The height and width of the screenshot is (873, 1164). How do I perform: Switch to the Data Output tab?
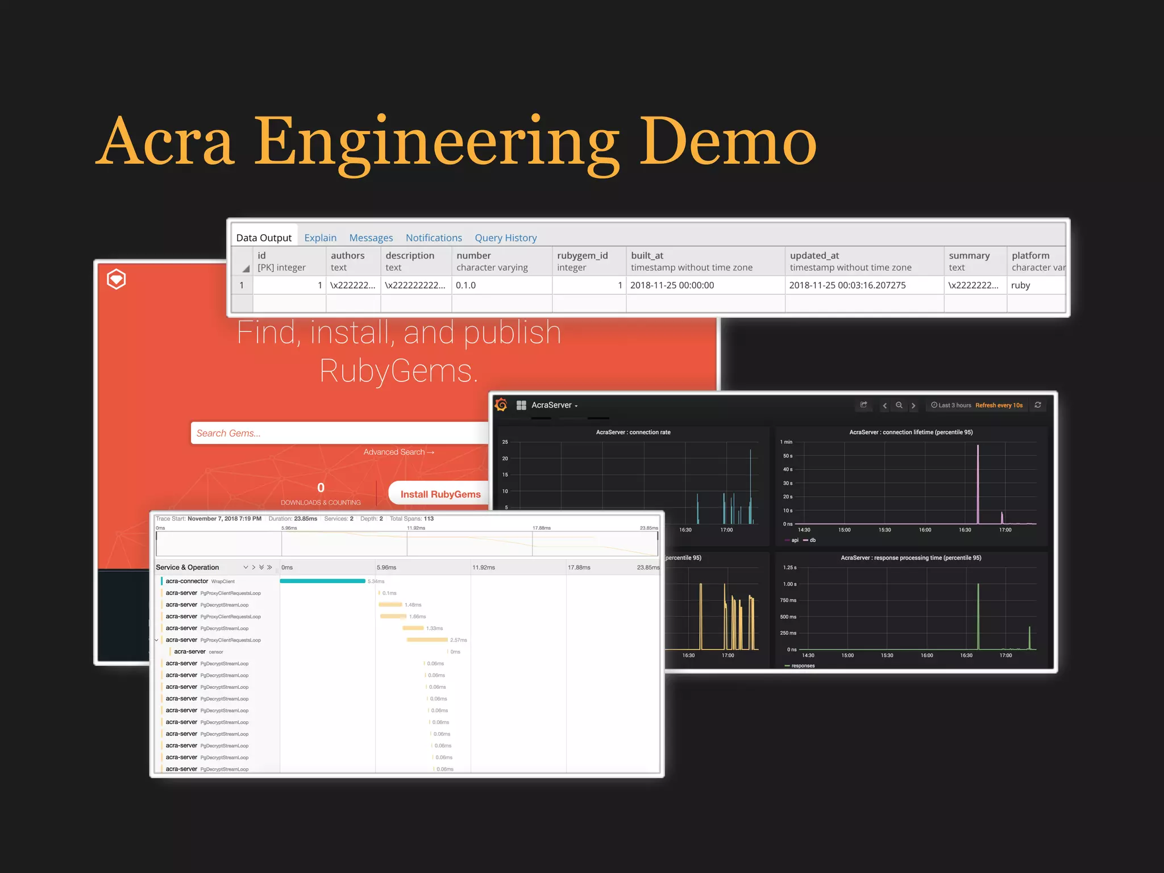click(264, 238)
